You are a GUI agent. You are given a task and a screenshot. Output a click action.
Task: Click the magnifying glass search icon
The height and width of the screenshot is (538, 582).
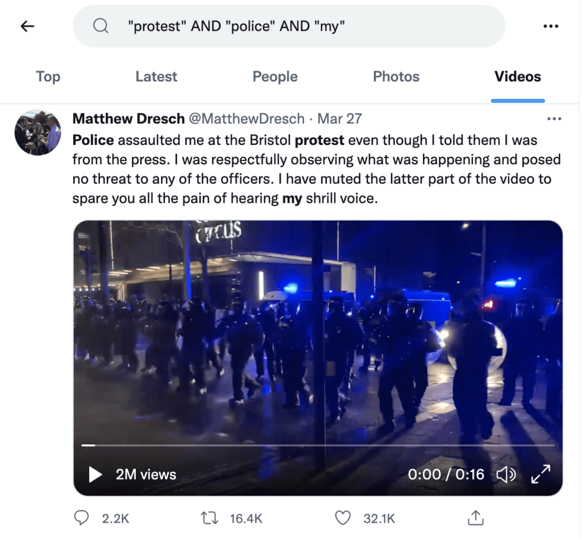tap(101, 26)
